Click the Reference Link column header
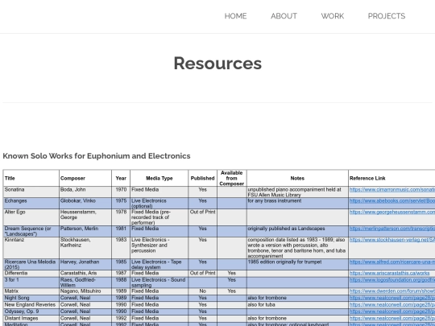 click(391, 178)
